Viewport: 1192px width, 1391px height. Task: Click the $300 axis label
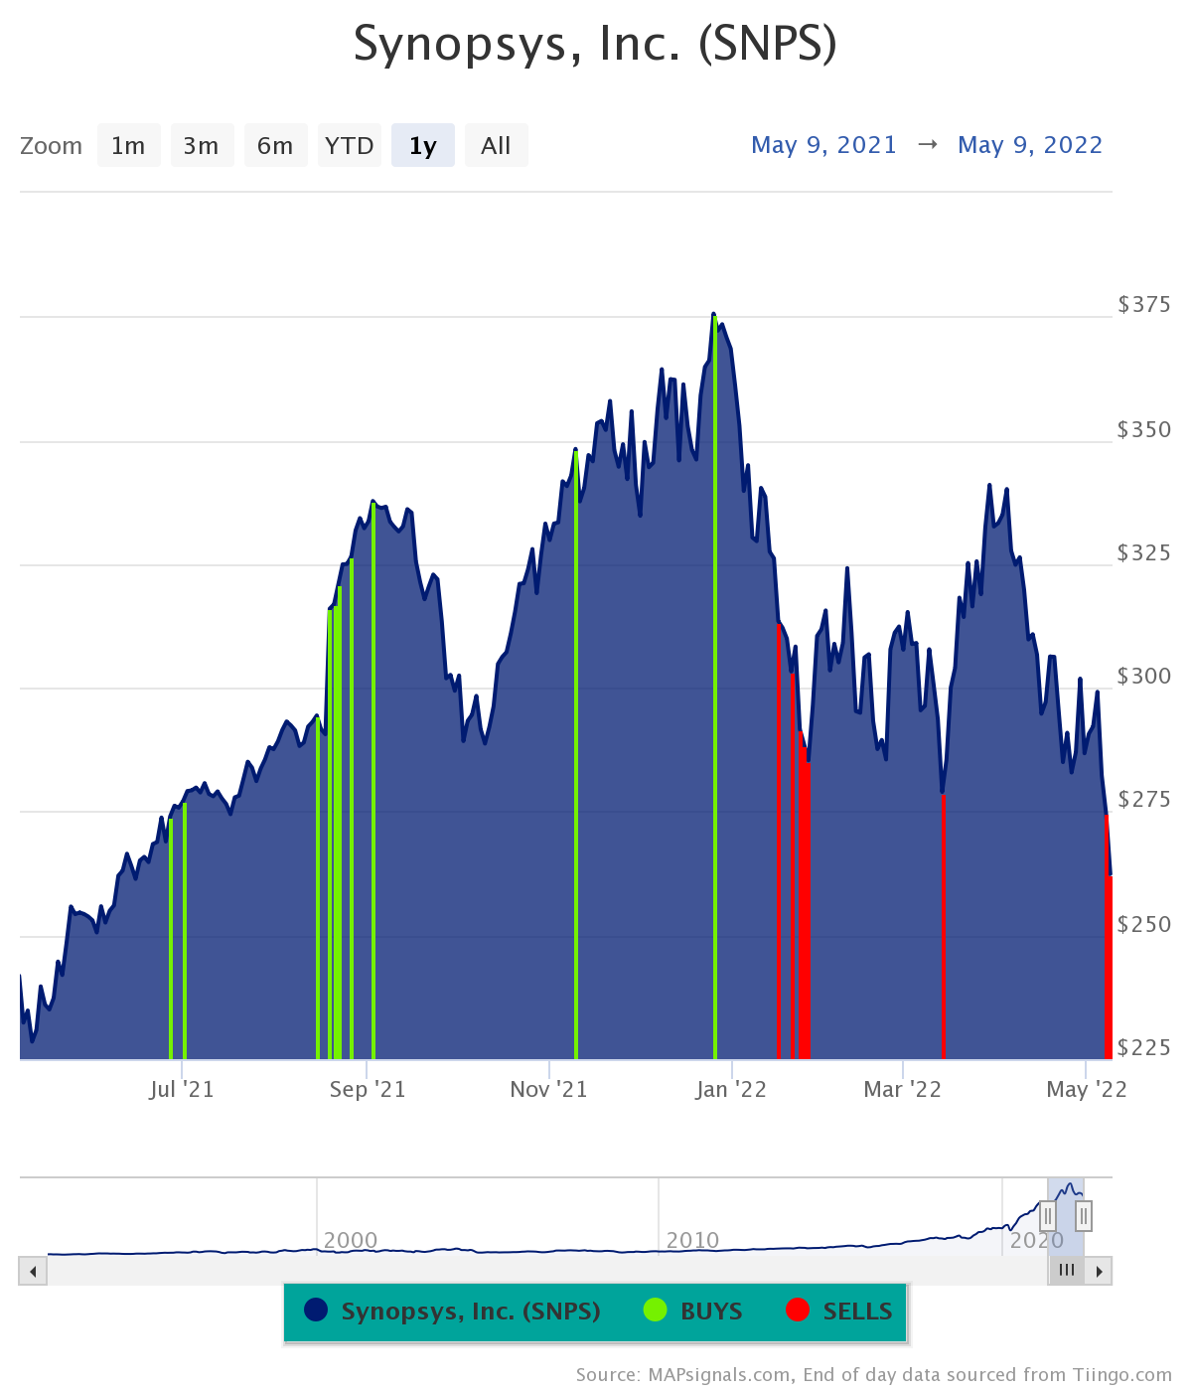tap(1144, 676)
